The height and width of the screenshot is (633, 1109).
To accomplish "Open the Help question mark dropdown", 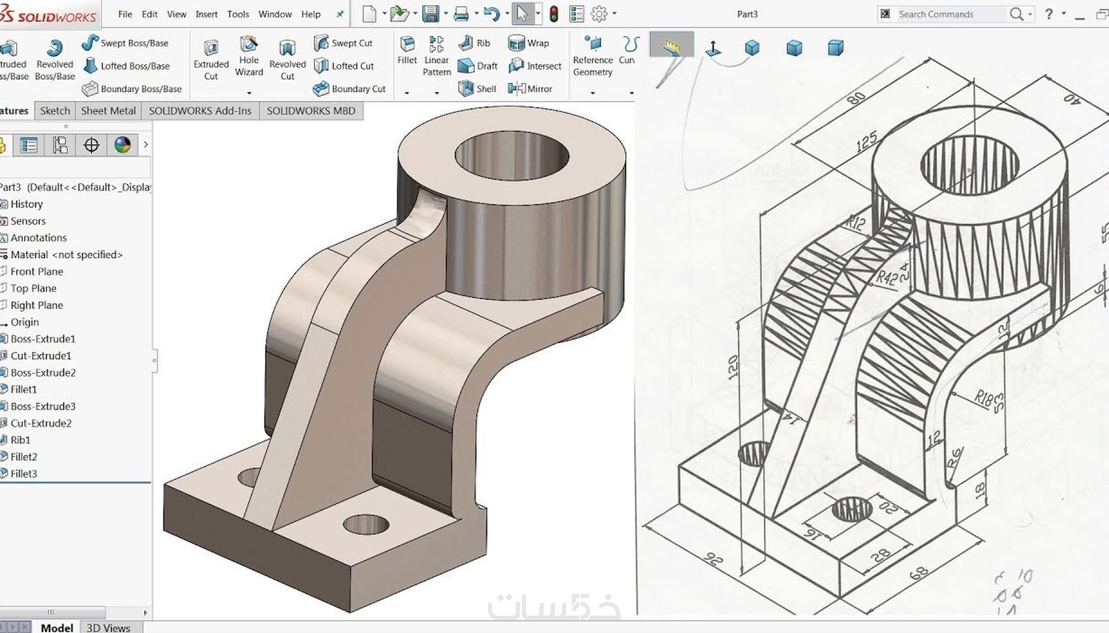I will pos(1063,14).
